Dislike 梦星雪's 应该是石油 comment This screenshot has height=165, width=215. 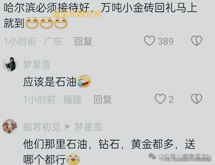[196, 99]
